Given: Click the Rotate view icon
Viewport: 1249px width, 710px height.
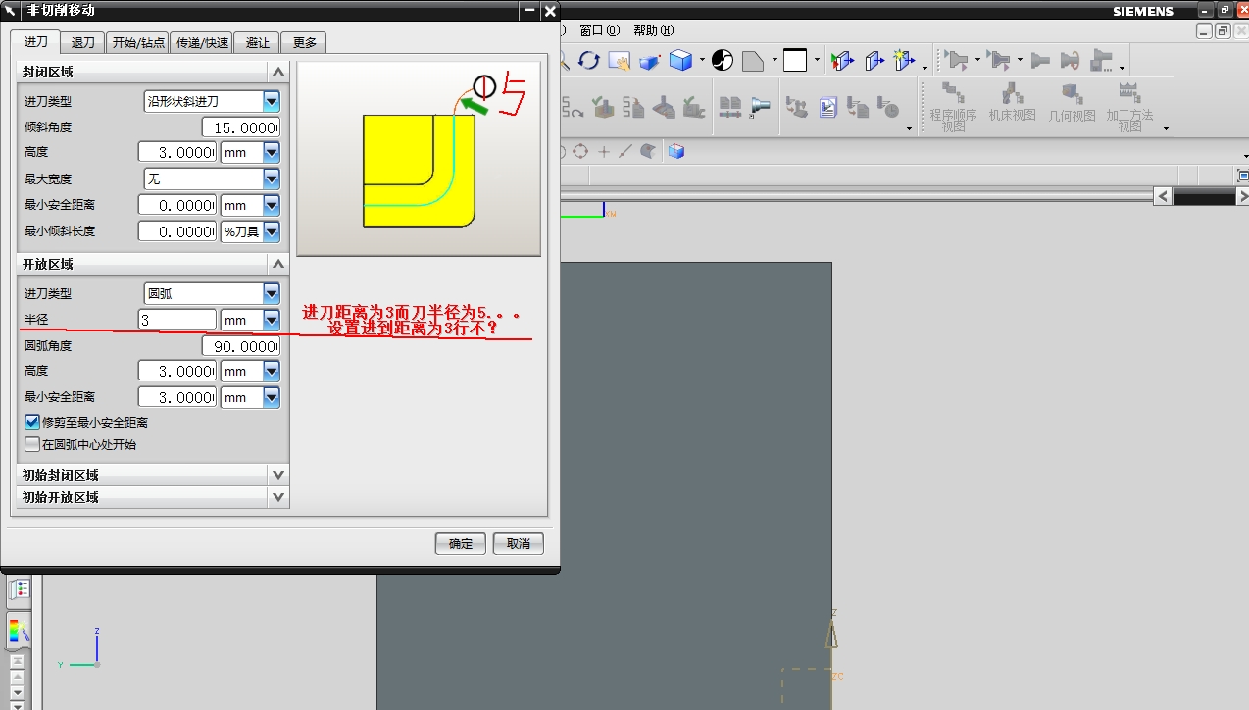Looking at the screenshot, I should (589, 61).
